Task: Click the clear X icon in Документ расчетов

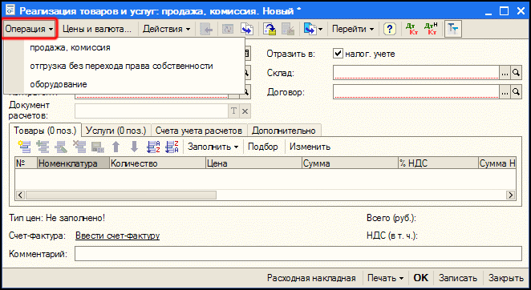Action: click(245, 111)
